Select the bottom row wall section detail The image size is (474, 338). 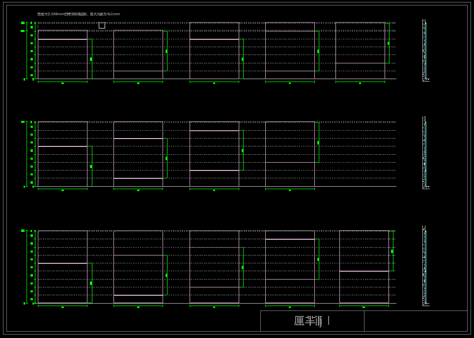(425, 266)
